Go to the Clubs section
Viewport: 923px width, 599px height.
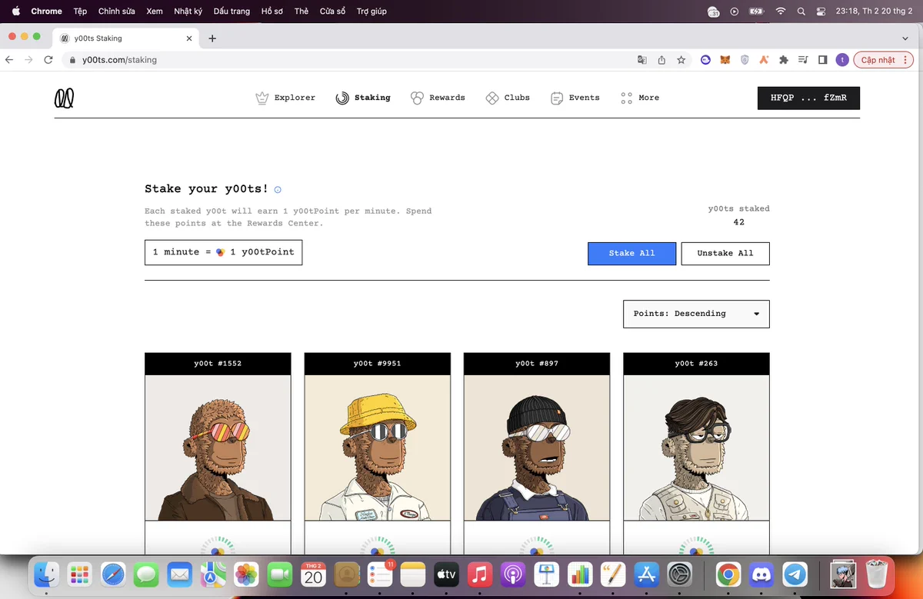point(508,98)
